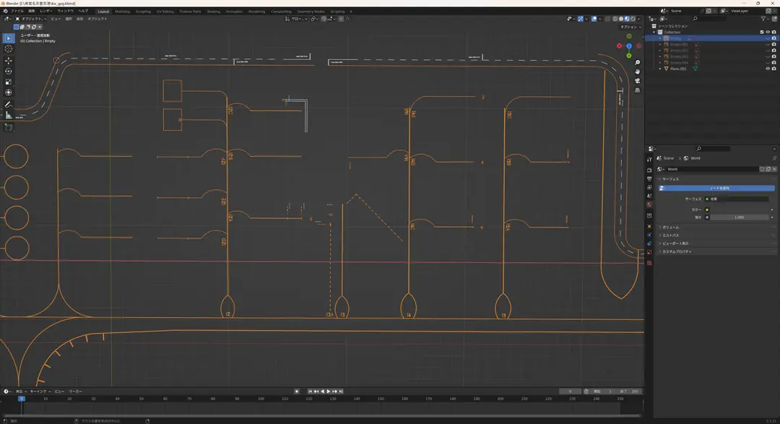
Task: Switch to solid viewport shading
Action: point(621,19)
